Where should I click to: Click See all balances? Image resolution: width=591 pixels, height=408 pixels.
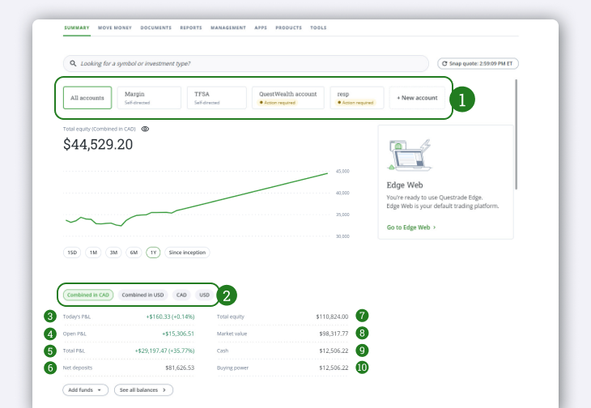(x=143, y=390)
